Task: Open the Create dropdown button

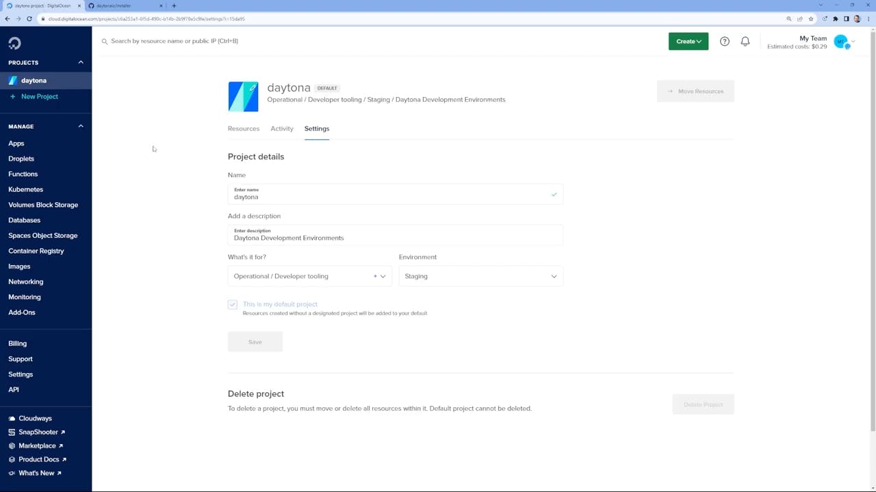Action: tap(688, 42)
